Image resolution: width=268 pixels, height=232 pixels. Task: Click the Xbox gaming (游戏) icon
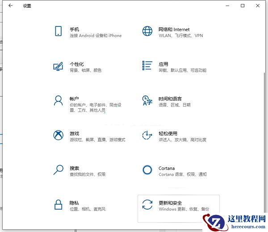(58, 135)
